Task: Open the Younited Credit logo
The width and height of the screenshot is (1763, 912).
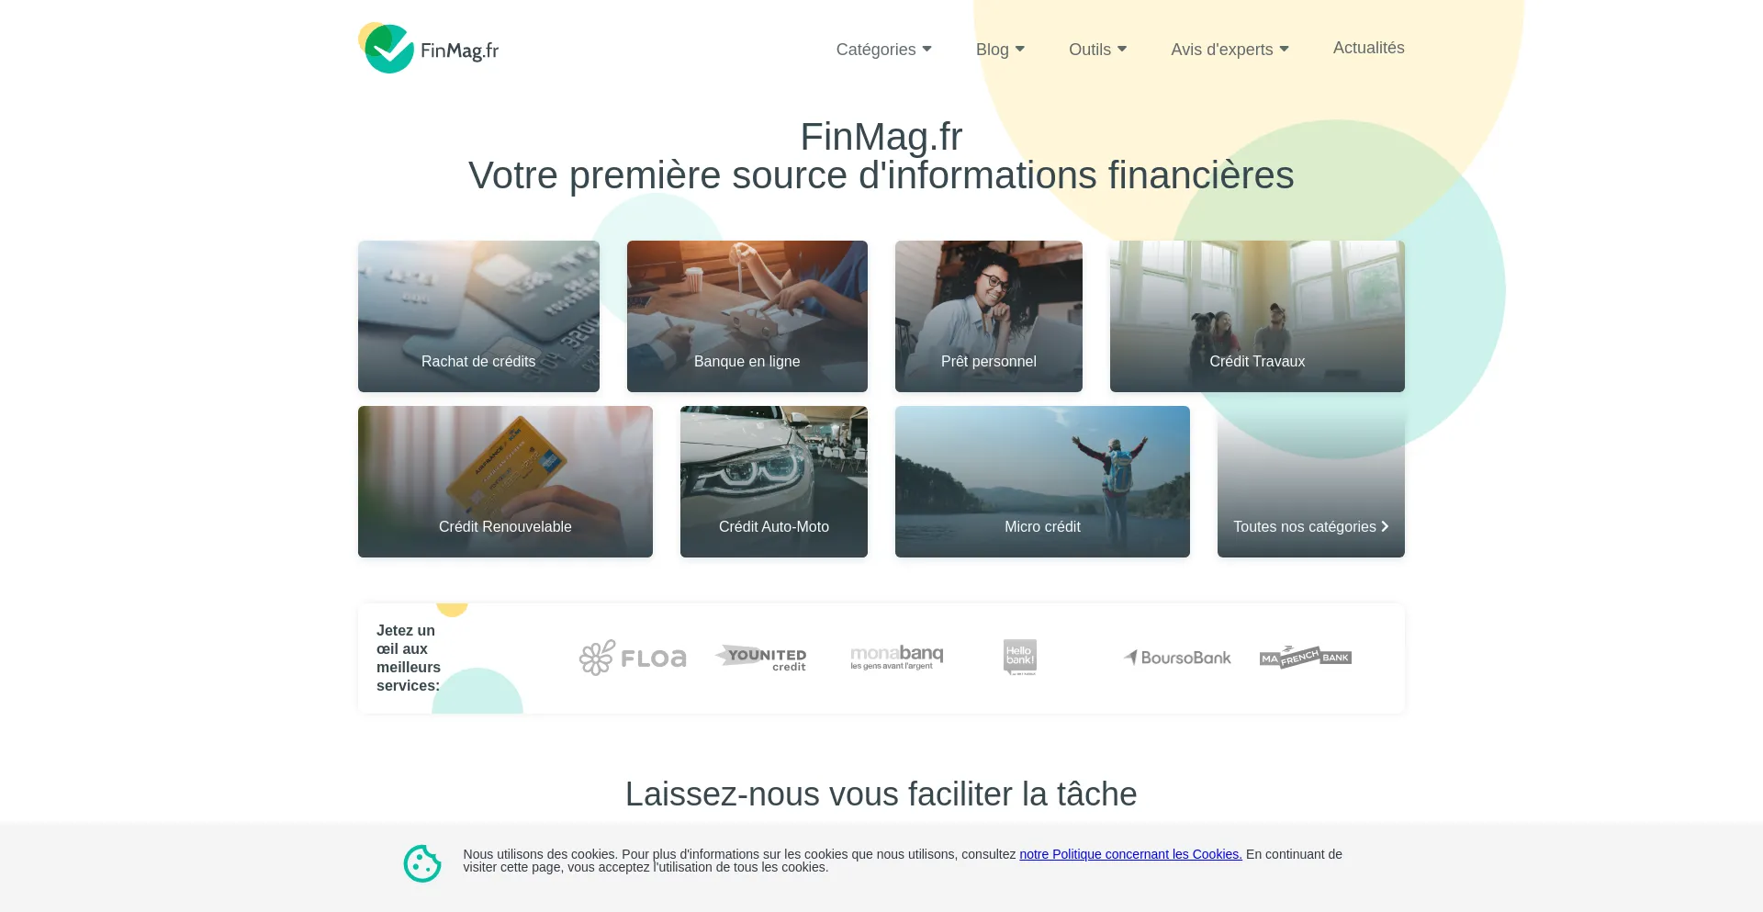Action: click(x=761, y=658)
